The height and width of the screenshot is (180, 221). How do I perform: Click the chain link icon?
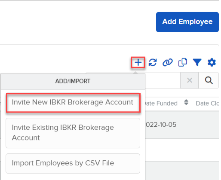pos(167,62)
